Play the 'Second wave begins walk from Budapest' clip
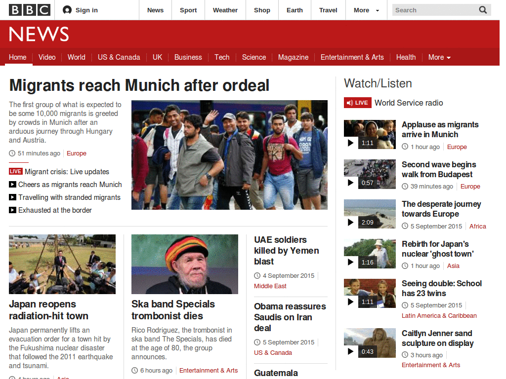Screen dimensions: 506x379 [x=351, y=183]
